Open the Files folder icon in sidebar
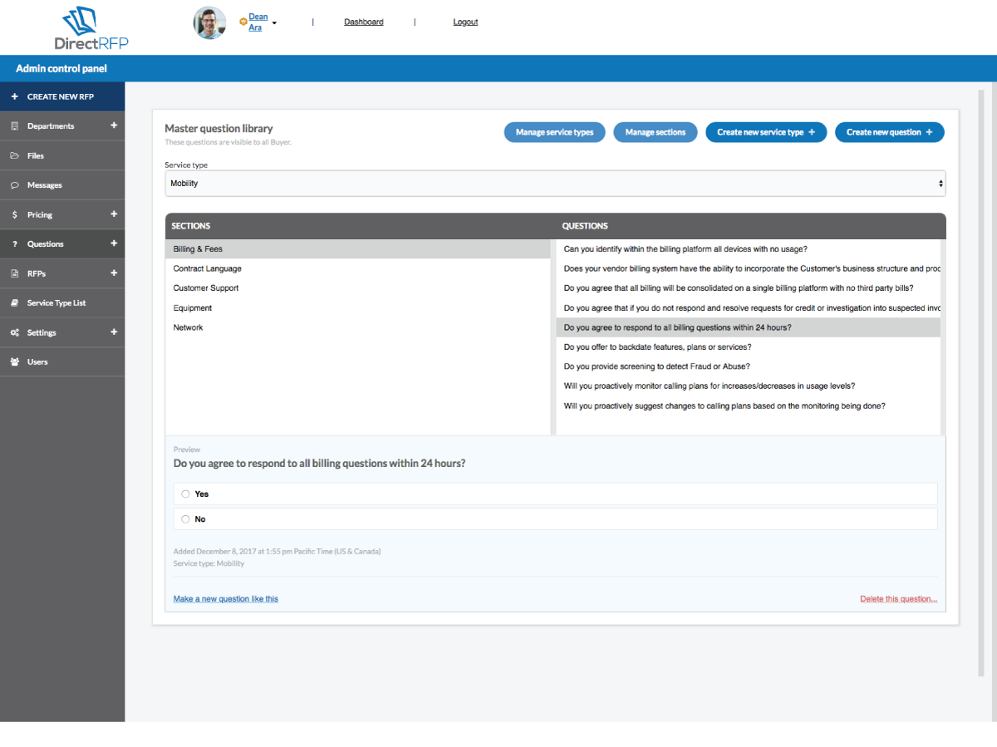The width and height of the screenshot is (997, 747). (x=15, y=155)
